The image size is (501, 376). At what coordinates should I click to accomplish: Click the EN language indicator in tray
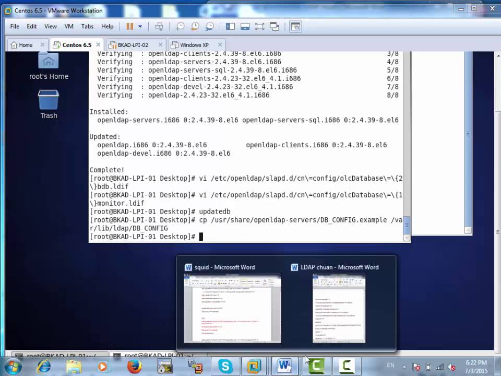point(390,365)
